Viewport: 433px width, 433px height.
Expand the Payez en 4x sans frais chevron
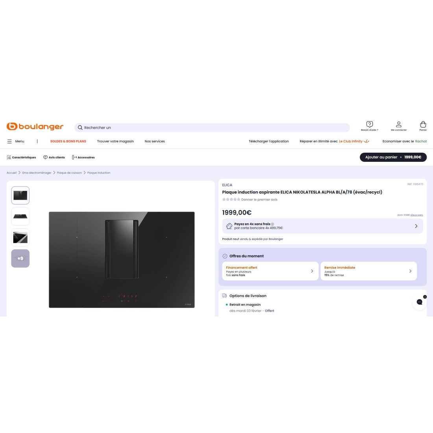416,226
